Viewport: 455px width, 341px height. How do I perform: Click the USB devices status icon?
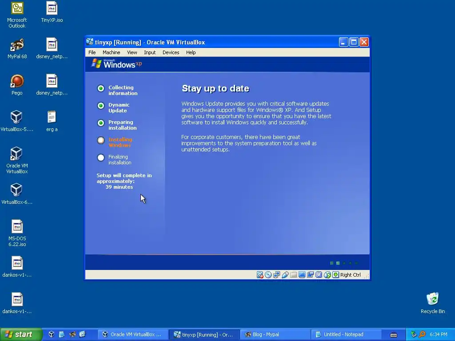285,274
